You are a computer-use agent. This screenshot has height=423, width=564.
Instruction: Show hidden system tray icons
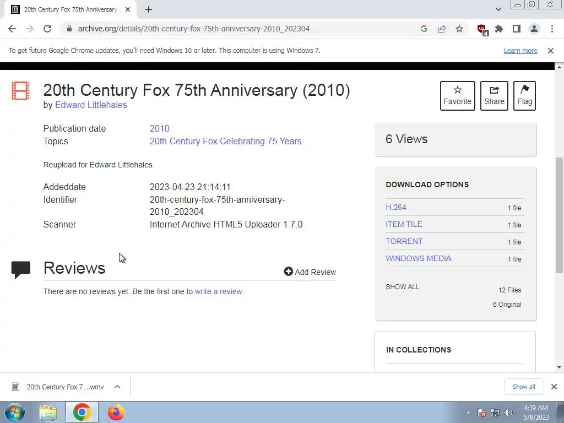(x=468, y=413)
